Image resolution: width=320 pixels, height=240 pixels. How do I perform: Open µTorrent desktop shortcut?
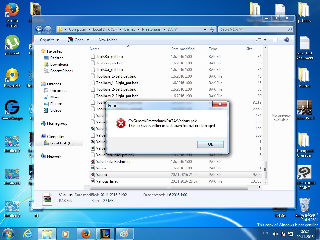pyautogui.click(x=12, y=45)
